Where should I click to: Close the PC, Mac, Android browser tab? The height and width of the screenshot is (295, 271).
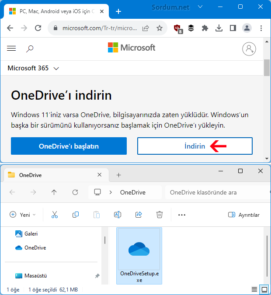[x=102, y=11]
